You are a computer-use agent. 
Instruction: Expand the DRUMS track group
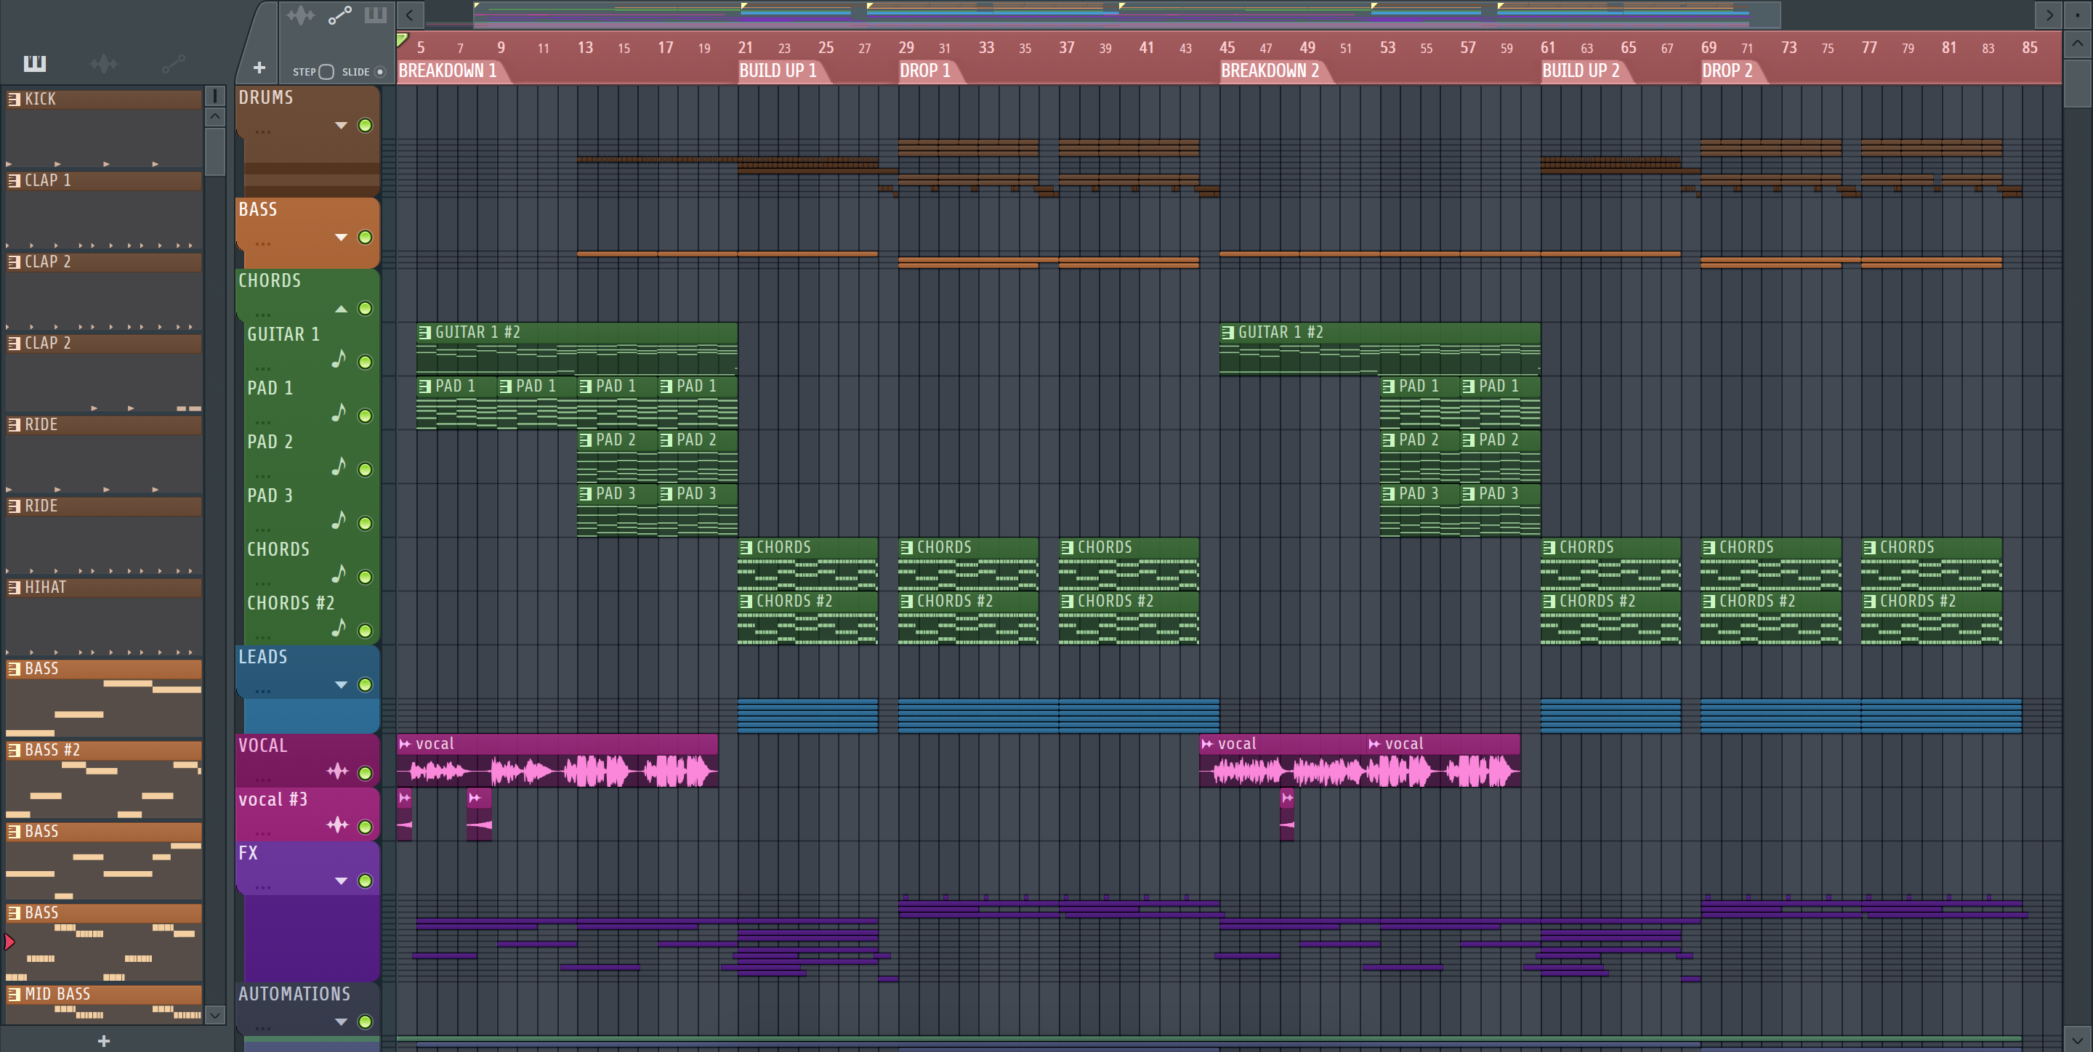[x=342, y=125]
